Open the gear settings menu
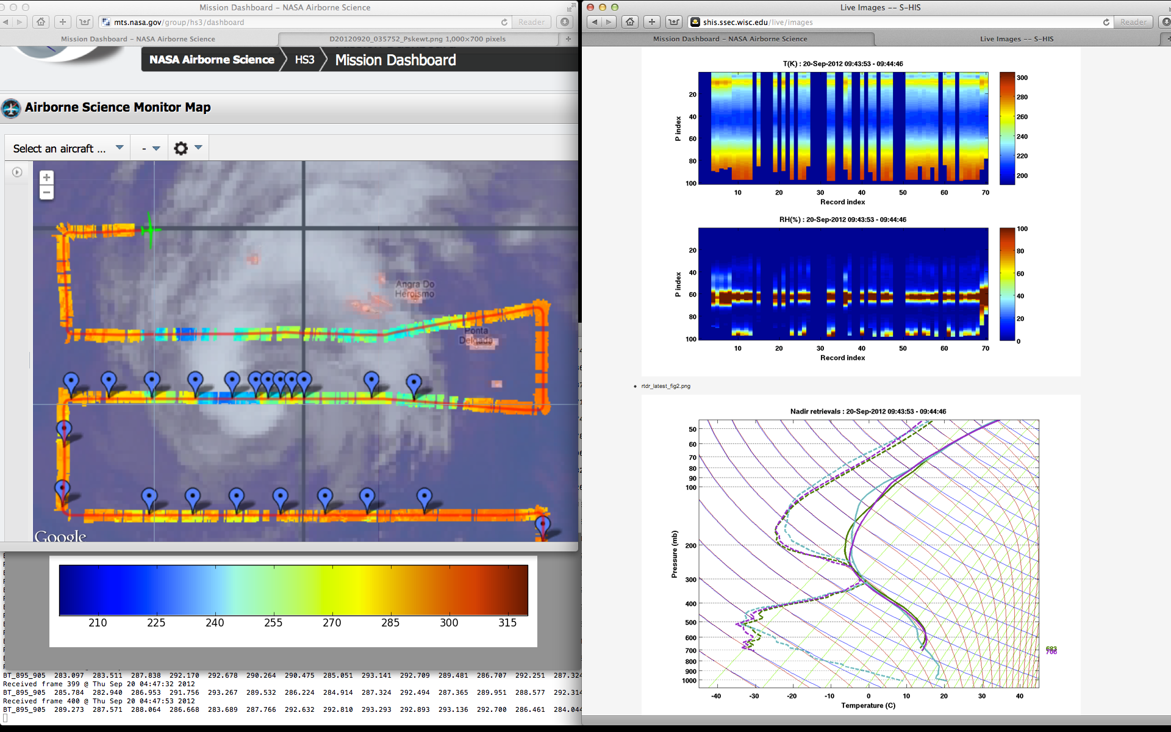 [x=181, y=148]
